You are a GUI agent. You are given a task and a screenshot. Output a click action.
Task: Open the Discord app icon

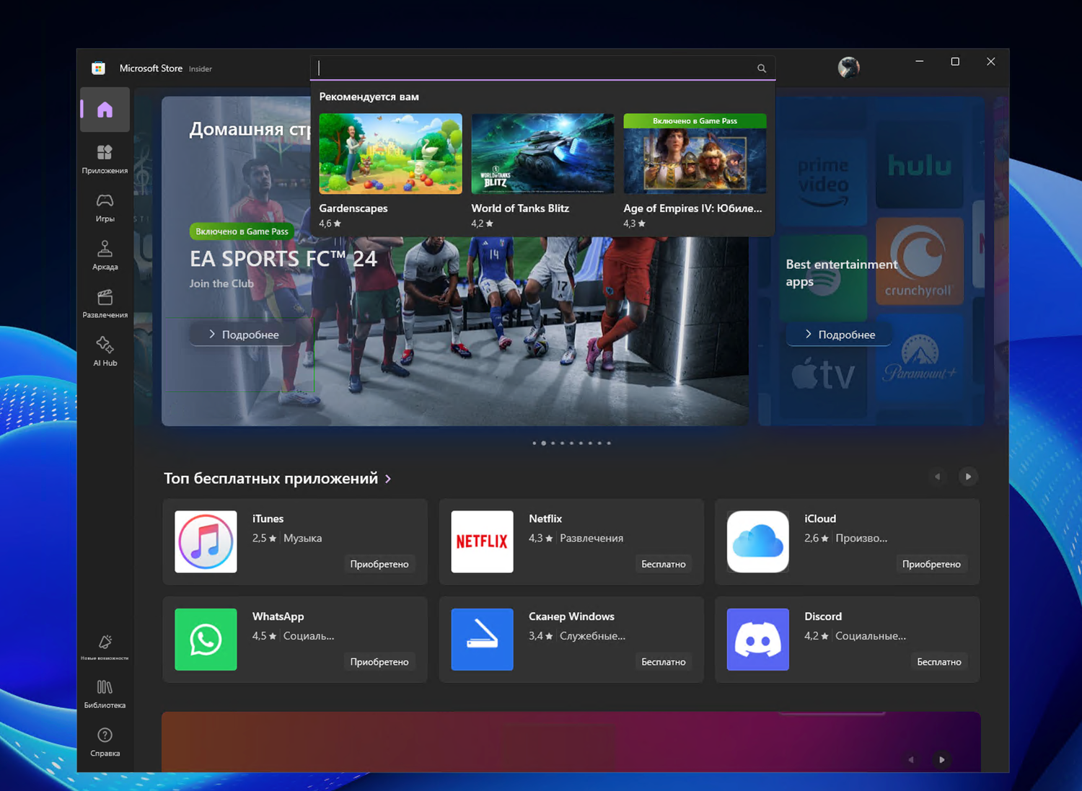758,640
